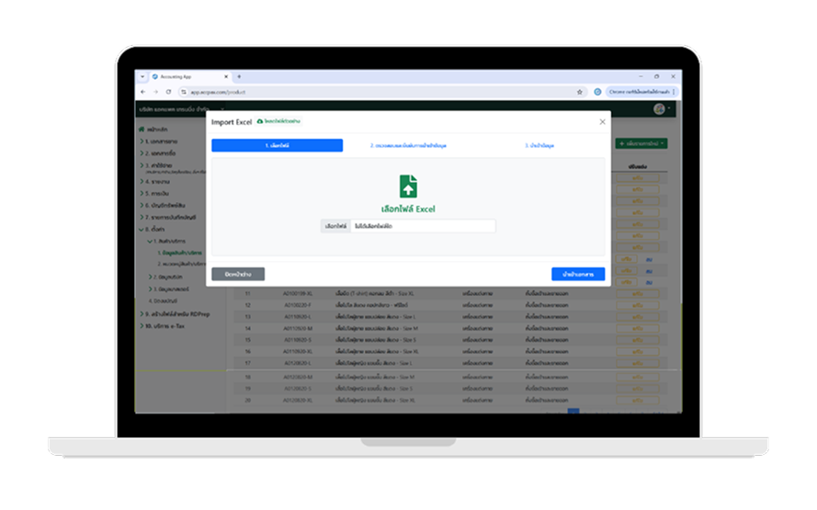Click the address bar showing app URL
This screenshot has height=510, width=817.
pos(383,92)
